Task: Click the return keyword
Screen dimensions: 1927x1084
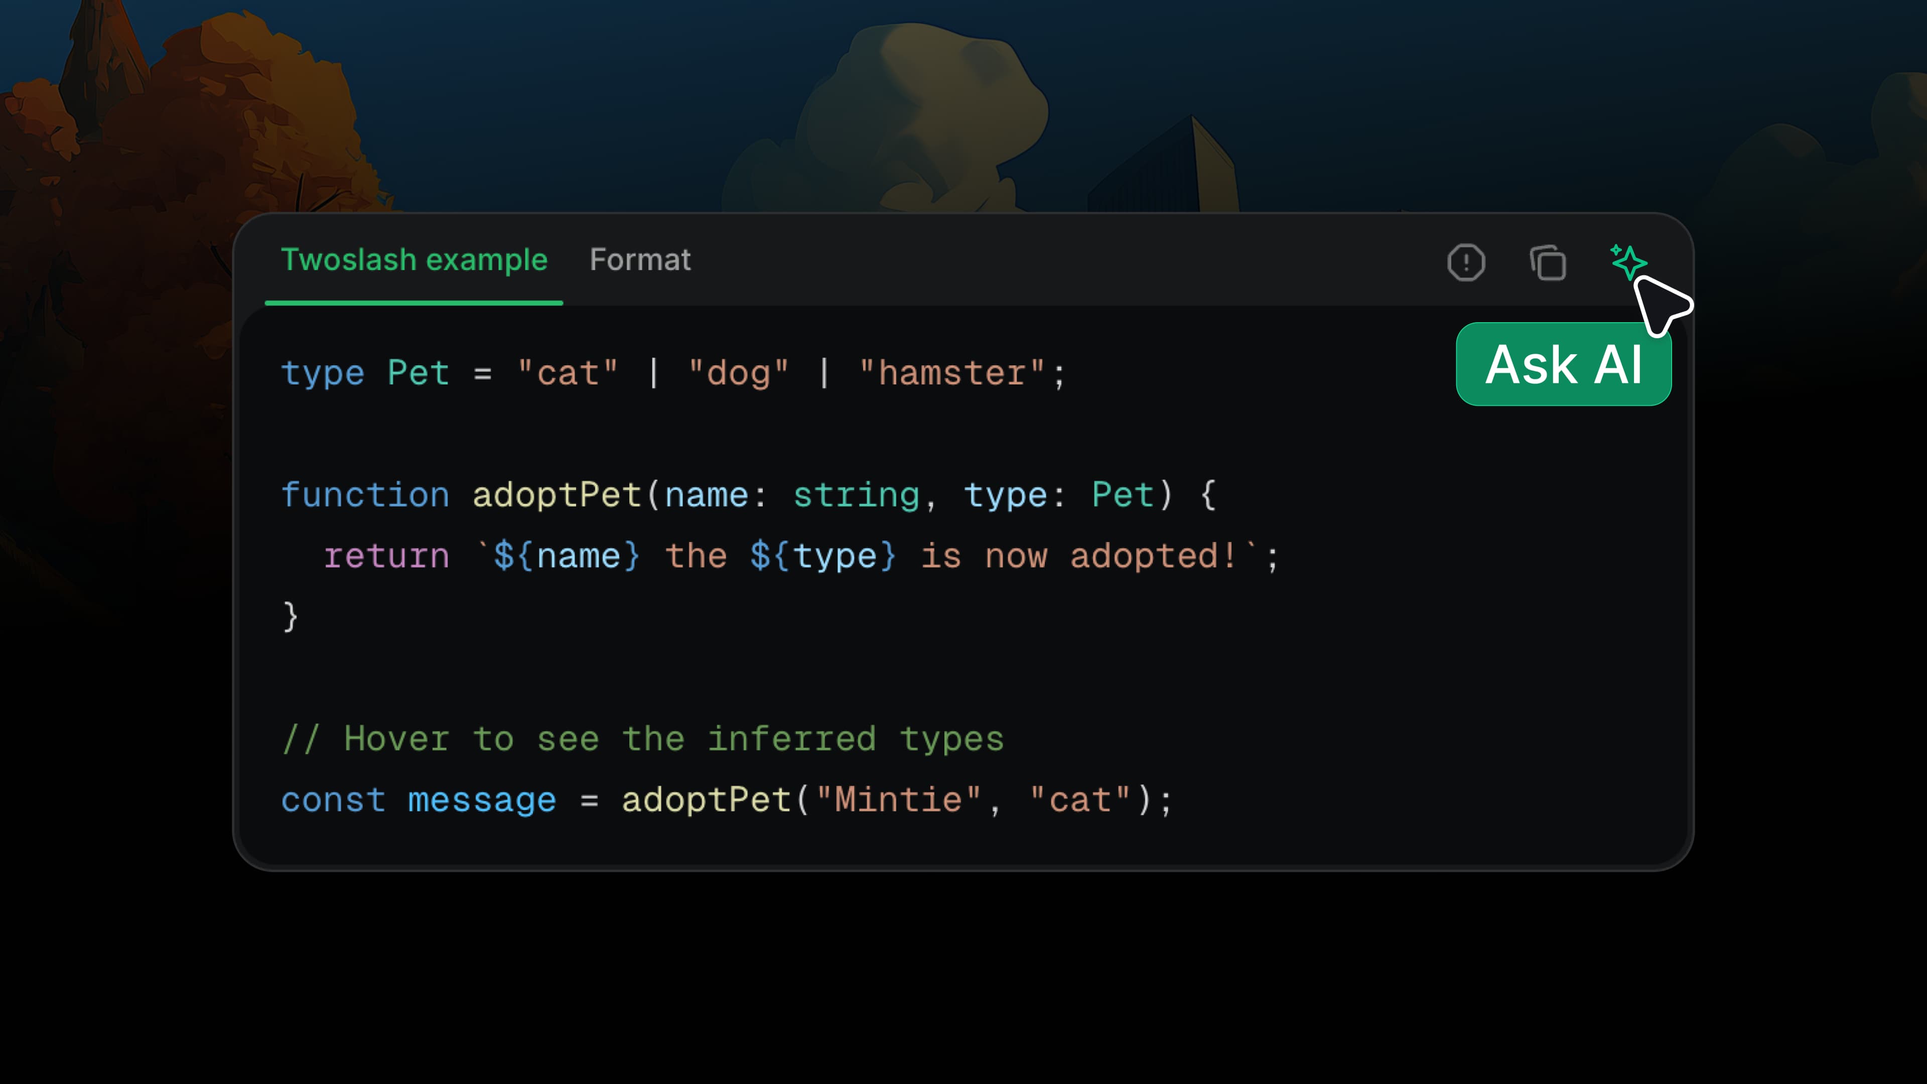Action: coord(386,556)
